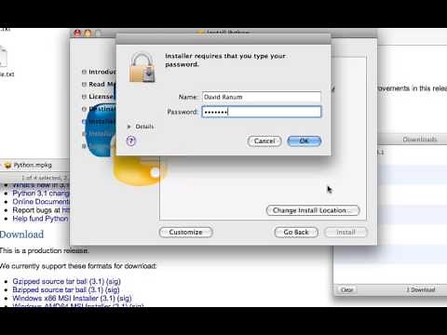Open Online Documentation link
447x335 pixels.
(41, 202)
